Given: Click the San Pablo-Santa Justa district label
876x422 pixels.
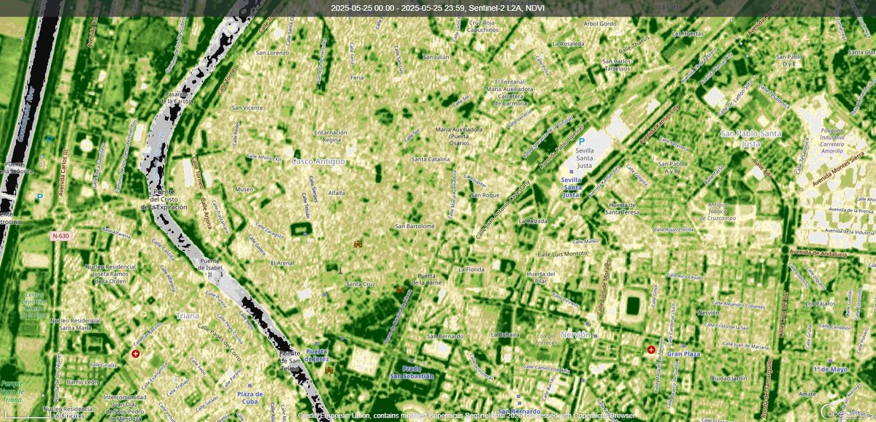Looking at the screenshot, I should coord(751,138).
